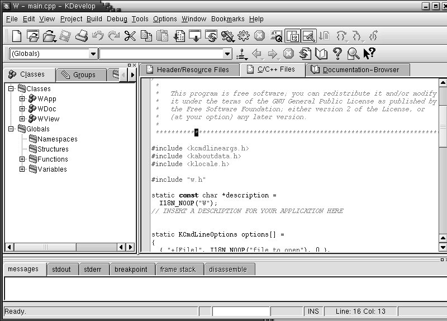This screenshot has width=447, height=321.
Task: Select the stderr output tab
Action: [93, 269]
